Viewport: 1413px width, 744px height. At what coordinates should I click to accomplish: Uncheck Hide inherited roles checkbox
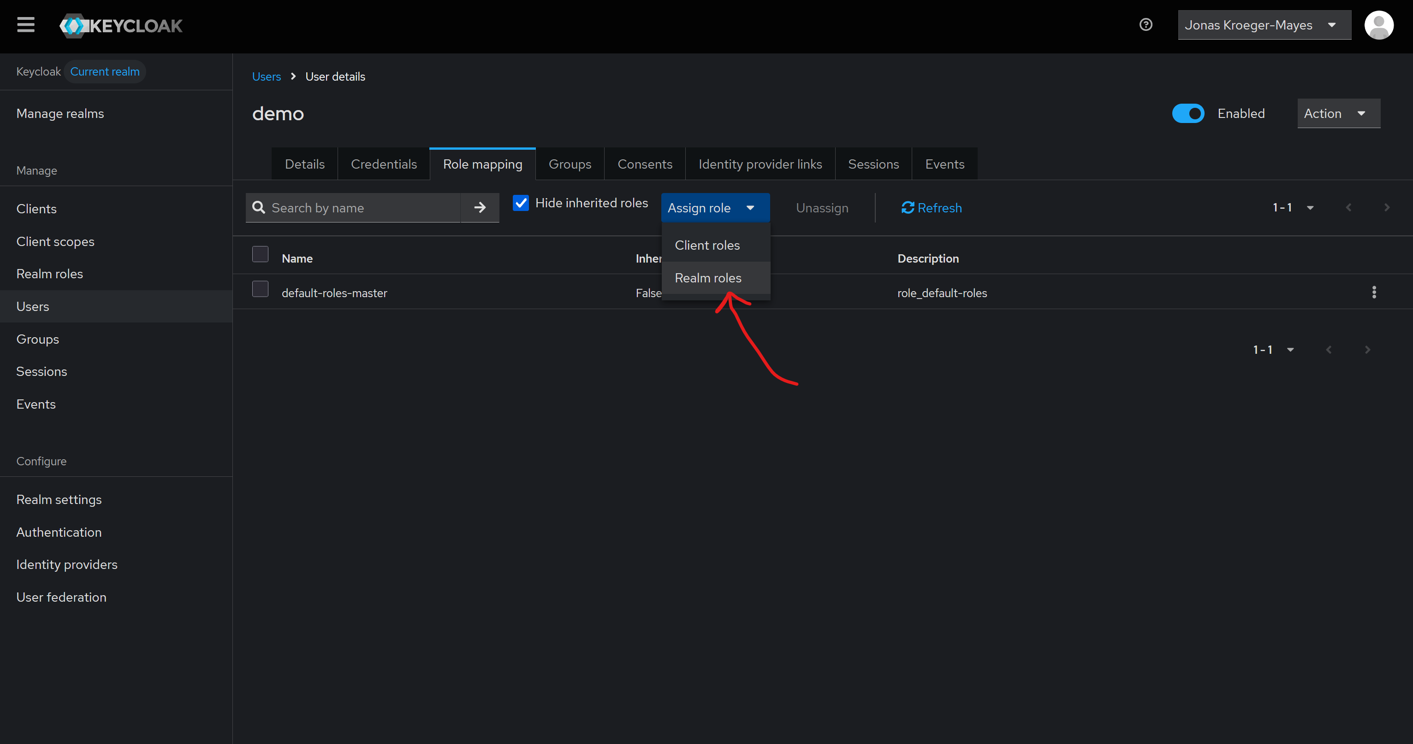point(521,203)
